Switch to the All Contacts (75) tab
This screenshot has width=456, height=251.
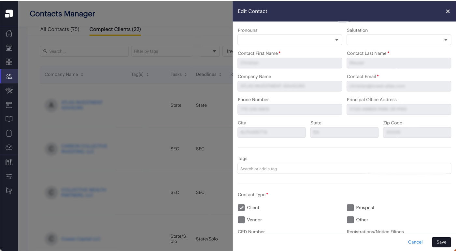point(60,29)
